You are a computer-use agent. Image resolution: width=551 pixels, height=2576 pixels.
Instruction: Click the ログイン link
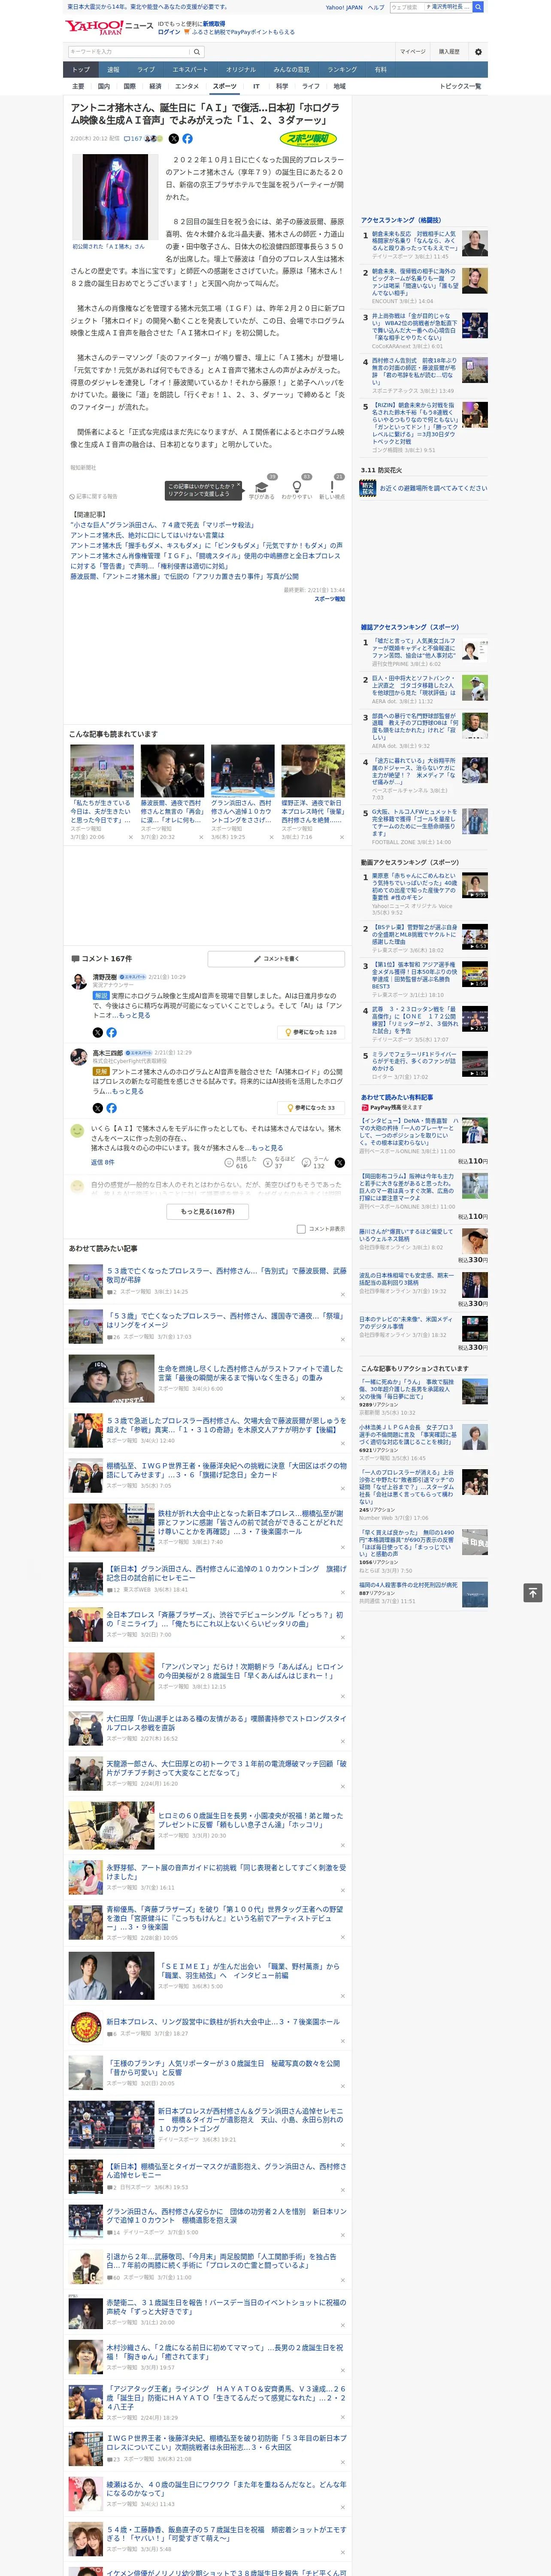tap(169, 32)
